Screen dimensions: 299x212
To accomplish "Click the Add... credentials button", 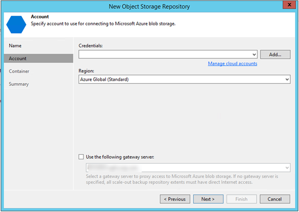I will pos(275,54).
